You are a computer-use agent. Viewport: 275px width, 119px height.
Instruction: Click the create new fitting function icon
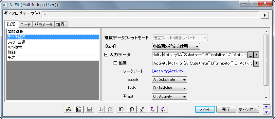[79, 110]
